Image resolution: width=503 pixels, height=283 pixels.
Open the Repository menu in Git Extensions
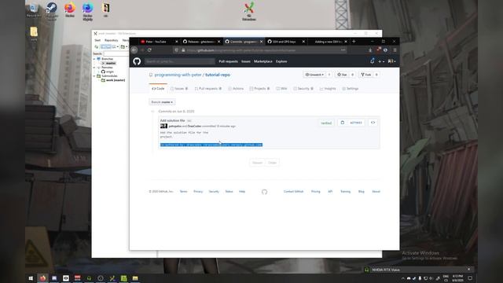(x=112, y=40)
